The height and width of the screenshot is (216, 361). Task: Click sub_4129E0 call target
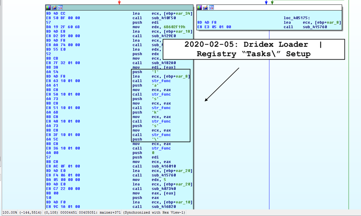(164, 36)
